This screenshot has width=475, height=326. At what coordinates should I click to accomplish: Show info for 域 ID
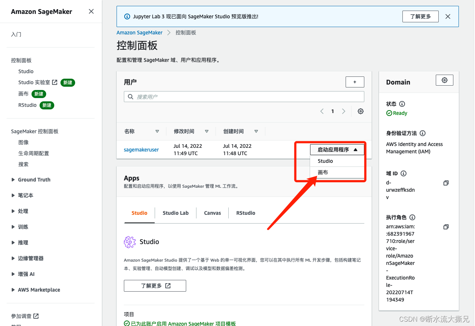click(404, 173)
